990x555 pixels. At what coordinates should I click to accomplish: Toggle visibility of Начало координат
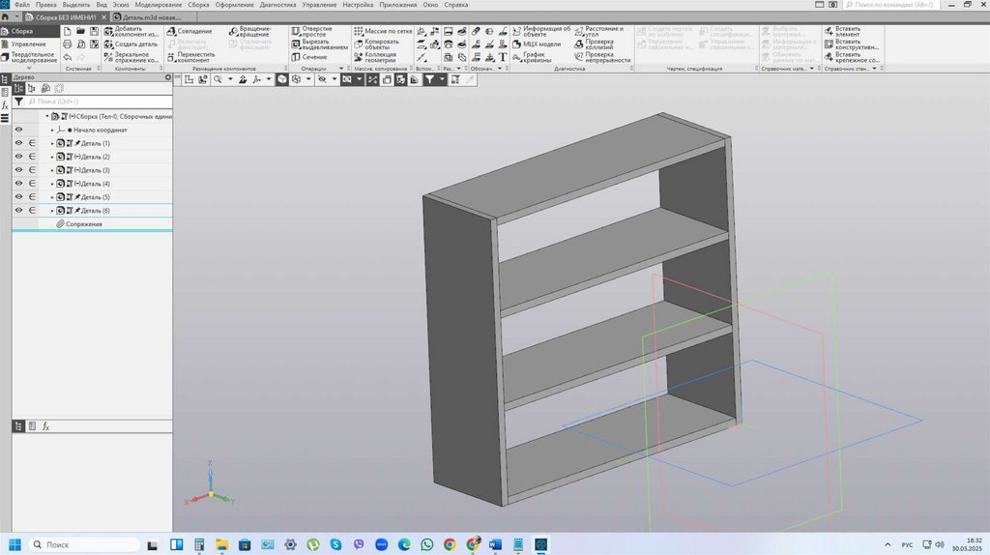point(18,130)
